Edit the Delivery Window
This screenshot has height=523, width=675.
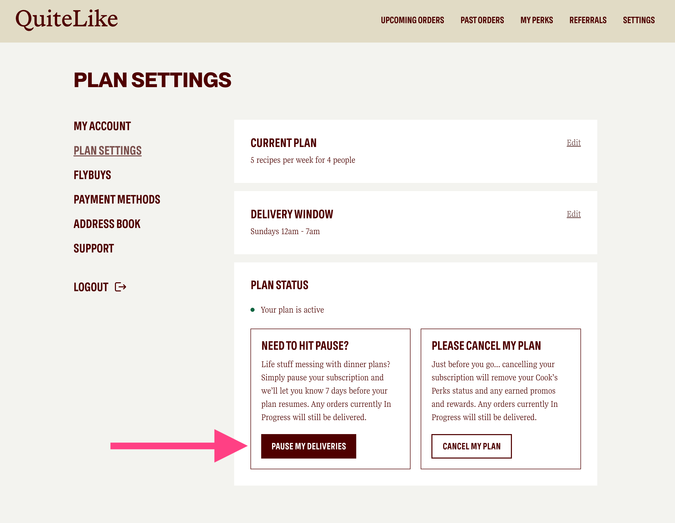coord(574,214)
